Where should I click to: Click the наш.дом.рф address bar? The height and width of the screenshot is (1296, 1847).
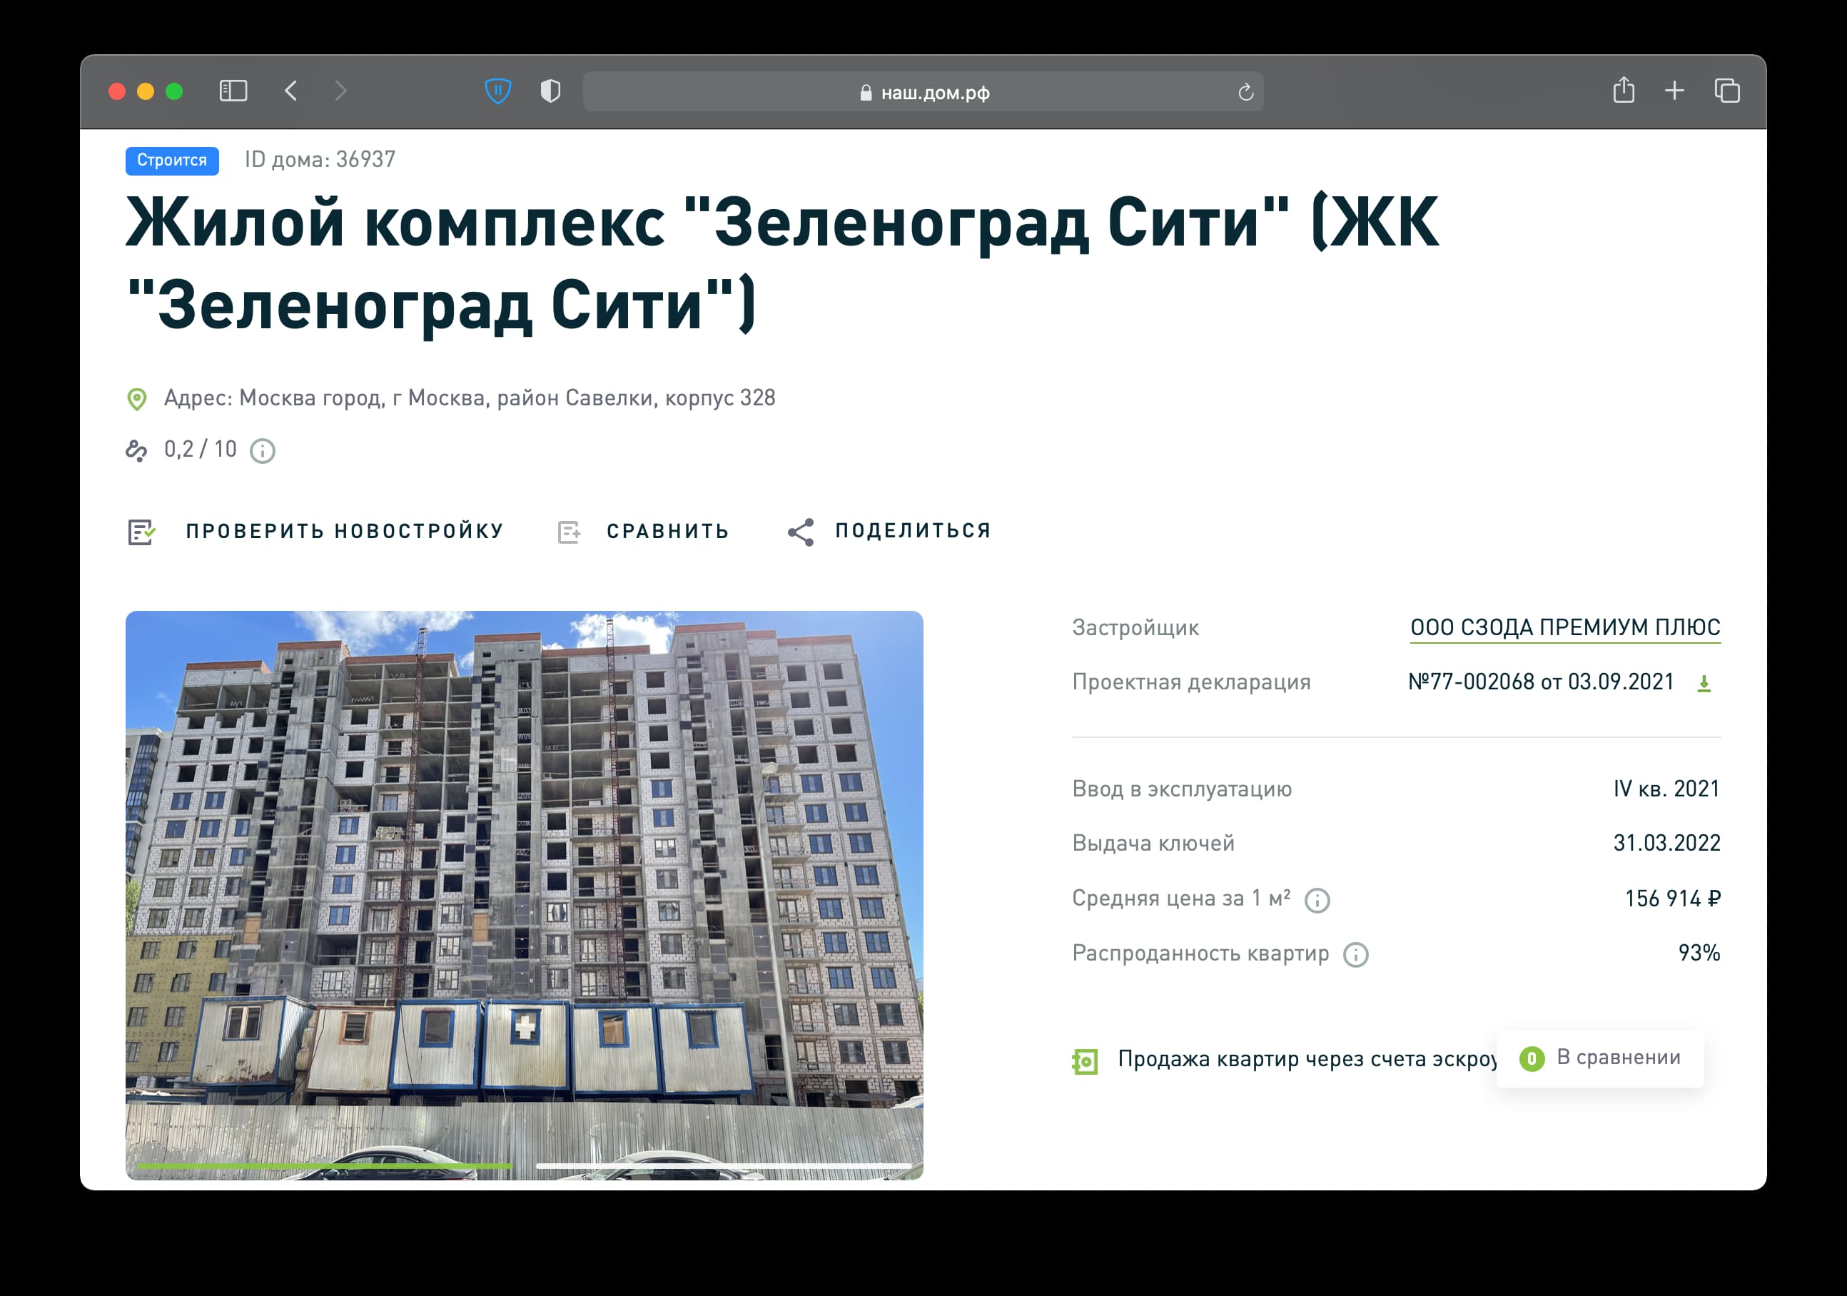pyautogui.click(x=923, y=92)
